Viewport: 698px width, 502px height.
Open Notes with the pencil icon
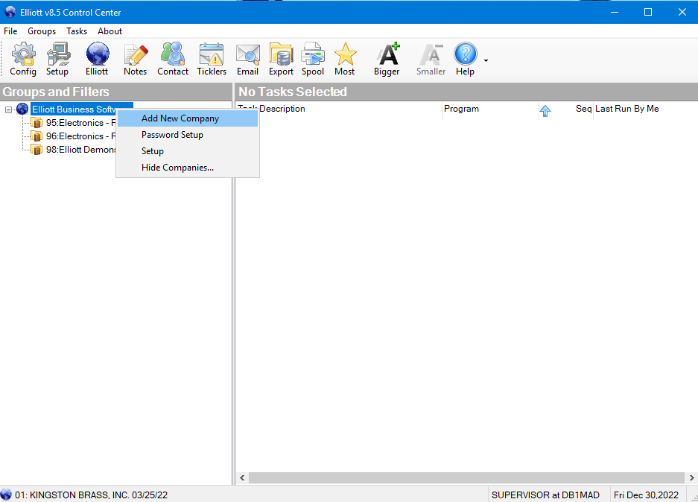point(136,59)
